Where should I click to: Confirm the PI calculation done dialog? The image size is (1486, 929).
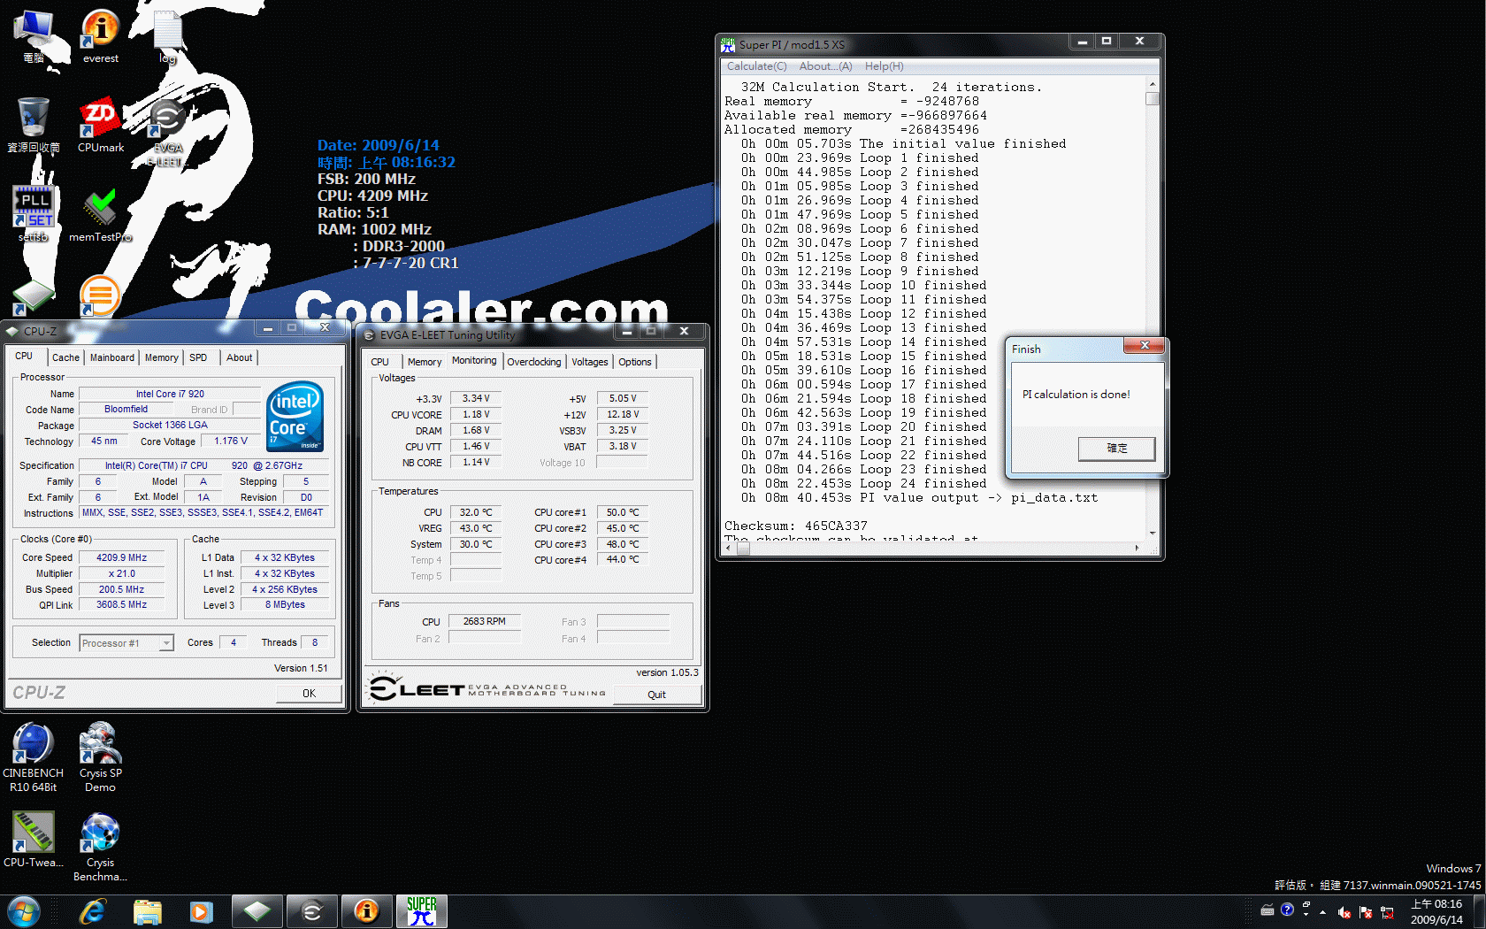1116,449
